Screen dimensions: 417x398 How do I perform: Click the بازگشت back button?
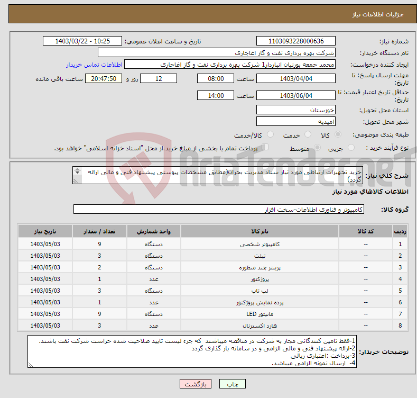(x=196, y=384)
